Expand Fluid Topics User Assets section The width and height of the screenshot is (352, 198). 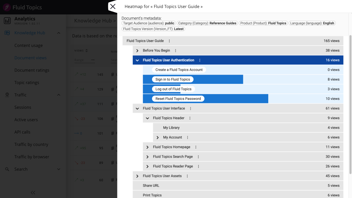click(x=137, y=176)
